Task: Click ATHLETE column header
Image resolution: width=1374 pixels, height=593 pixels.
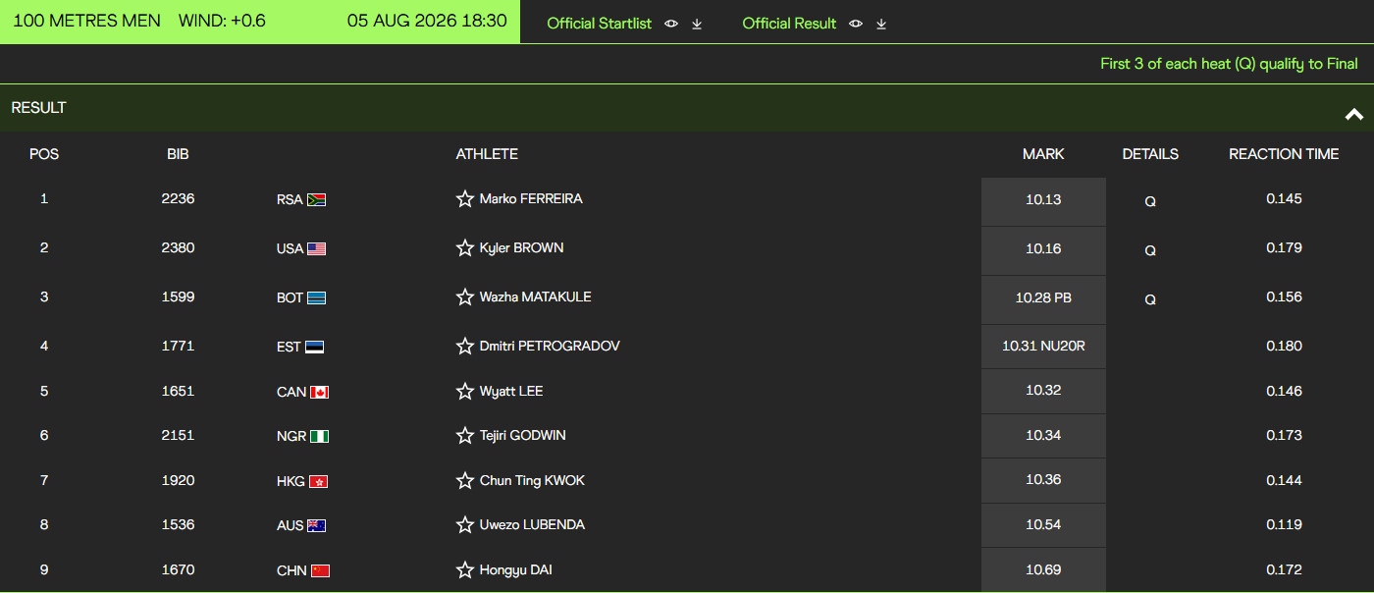Action: (487, 154)
